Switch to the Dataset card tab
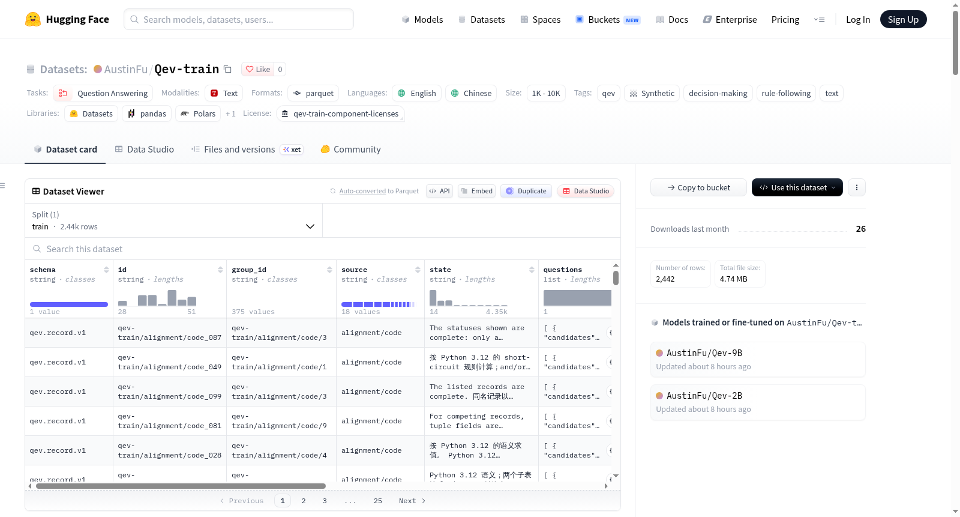This screenshot has height=517, width=960. [x=65, y=150]
